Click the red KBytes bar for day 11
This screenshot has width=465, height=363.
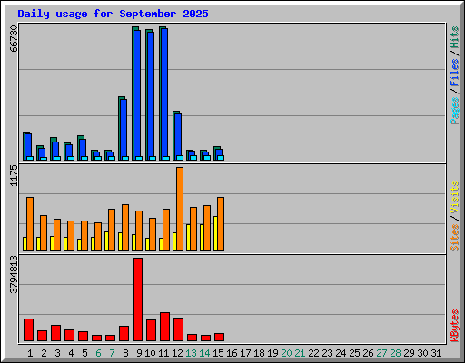[164, 327]
